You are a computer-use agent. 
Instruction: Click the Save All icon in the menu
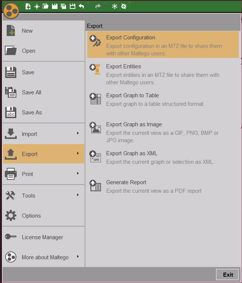point(11,92)
